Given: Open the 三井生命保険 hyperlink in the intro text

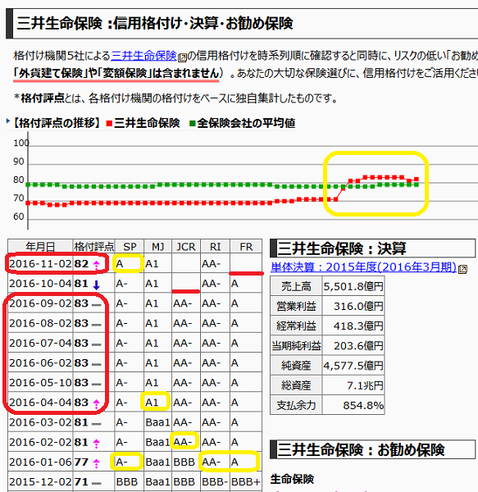Looking at the screenshot, I should coord(144,56).
